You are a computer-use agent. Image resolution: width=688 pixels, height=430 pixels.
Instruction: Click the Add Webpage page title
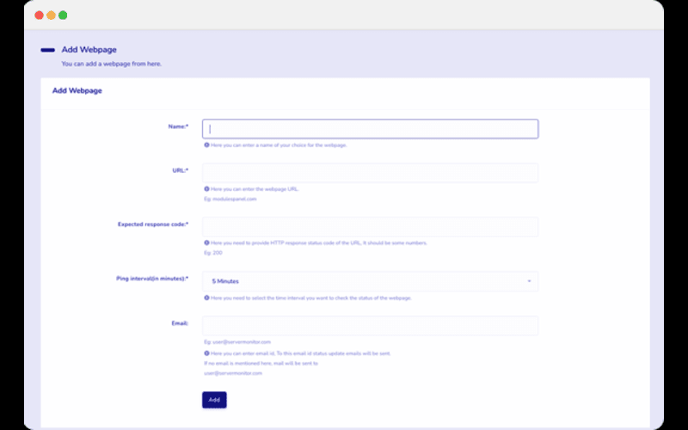pyautogui.click(x=89, y=50)
